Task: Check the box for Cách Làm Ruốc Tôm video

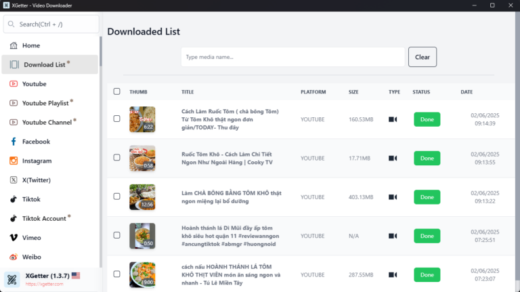Action: tap(117, 119)
